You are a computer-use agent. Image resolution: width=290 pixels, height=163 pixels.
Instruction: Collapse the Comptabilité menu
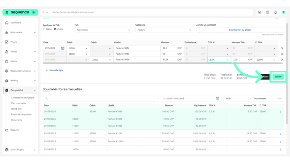pyautogui.click(x=35, y=91)
